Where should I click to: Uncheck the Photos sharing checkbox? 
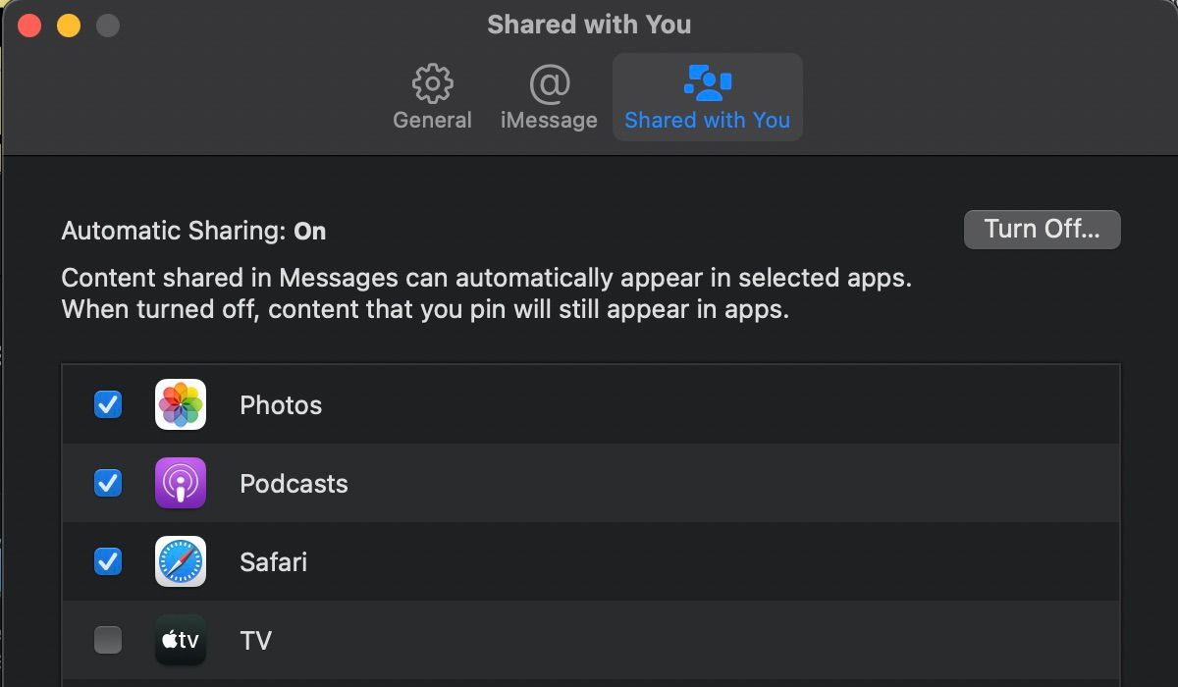108,404
